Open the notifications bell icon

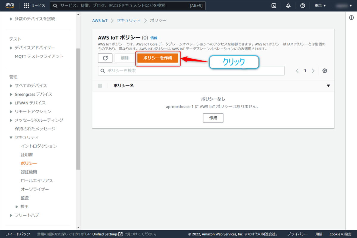pyautogui.click(x=288, y=6)
